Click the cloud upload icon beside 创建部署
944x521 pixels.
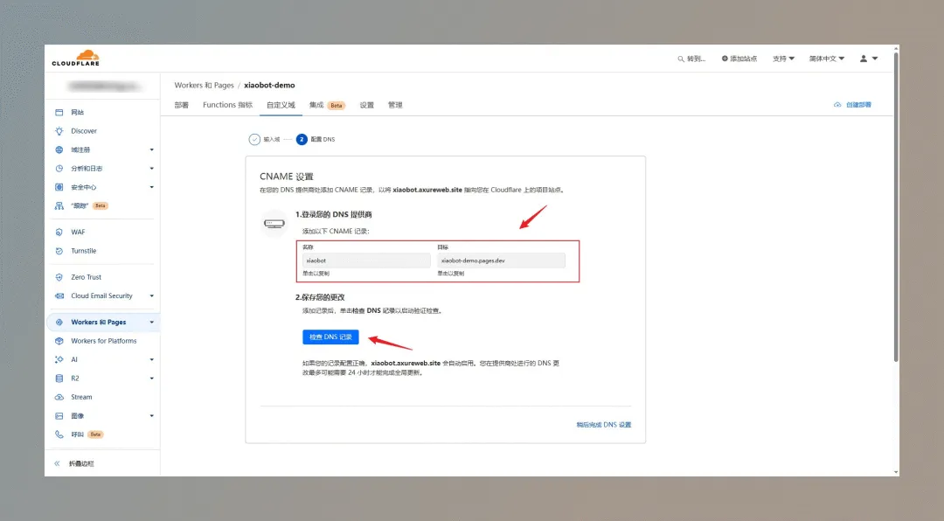[x=837, y=105]
